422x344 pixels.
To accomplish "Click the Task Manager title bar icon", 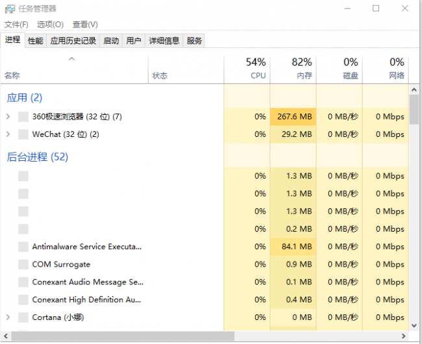I will coord(10,9).
